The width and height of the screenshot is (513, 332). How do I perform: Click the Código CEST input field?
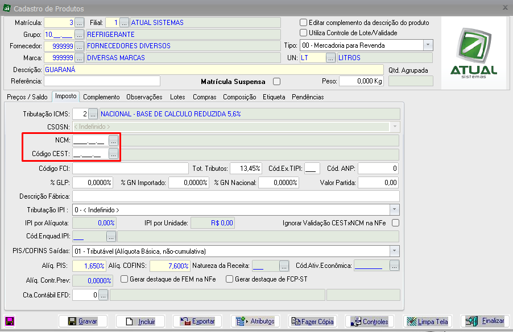90,154
